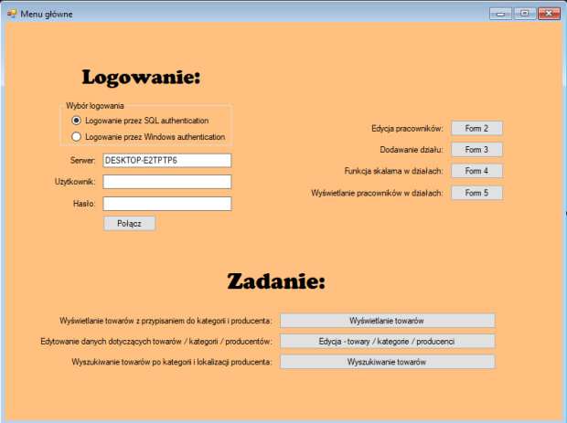Click the Funkcja skalarna w działach: label
Image resolution: width=567 pixels, height=423 pixels.
[394, 171]
